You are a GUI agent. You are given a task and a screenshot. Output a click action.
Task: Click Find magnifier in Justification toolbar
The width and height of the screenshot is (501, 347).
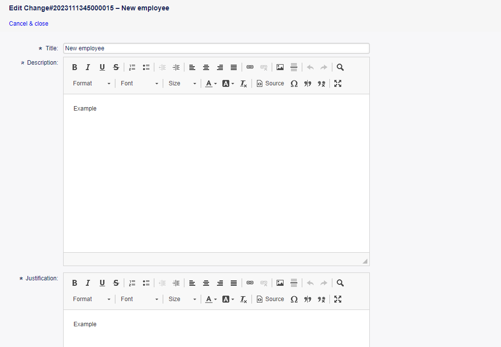point(340,283)
